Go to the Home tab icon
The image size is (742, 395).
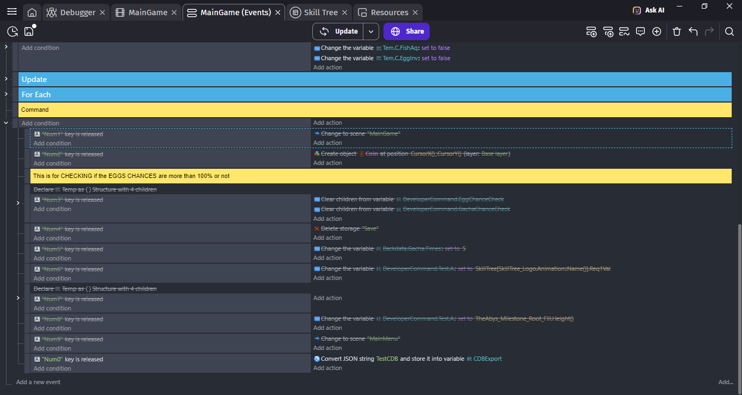32,12
